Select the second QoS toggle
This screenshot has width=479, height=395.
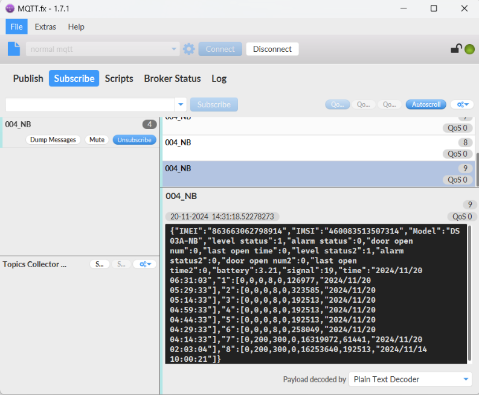[x=364, y=104]
